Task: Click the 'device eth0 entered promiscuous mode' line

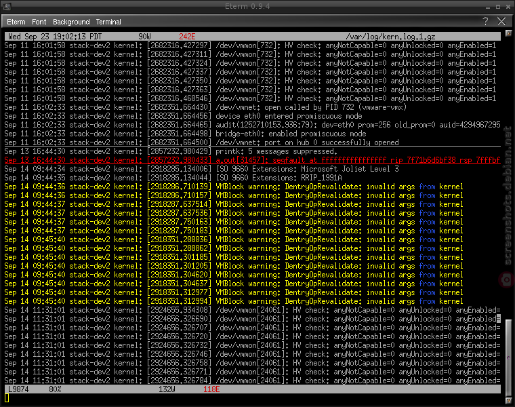Action: coord(183,116)
